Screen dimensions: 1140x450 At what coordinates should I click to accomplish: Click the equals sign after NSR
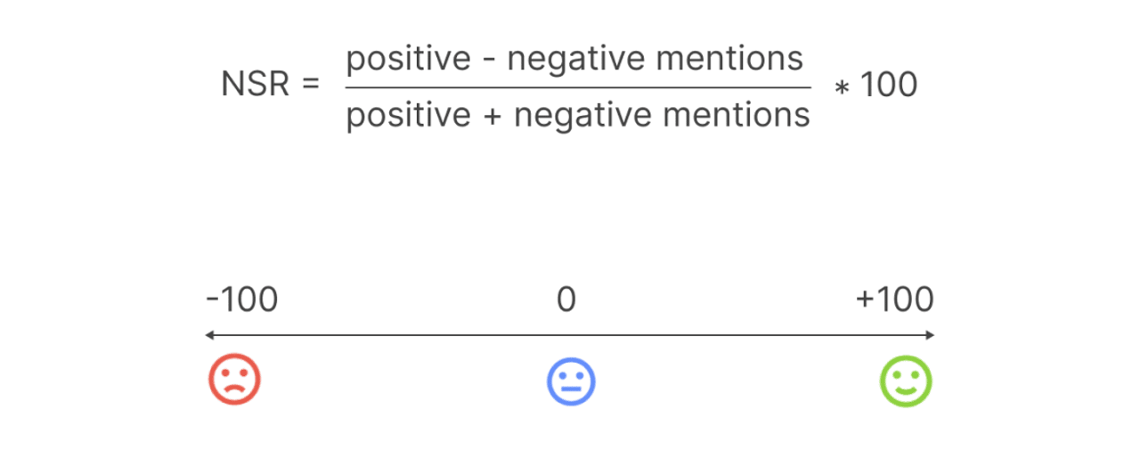pyautogui.click(x=309, y=86)
